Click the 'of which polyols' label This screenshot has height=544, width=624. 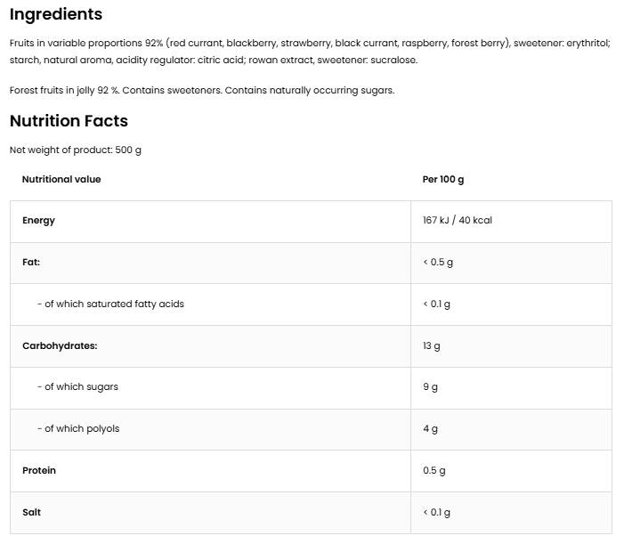coord(78,428)
